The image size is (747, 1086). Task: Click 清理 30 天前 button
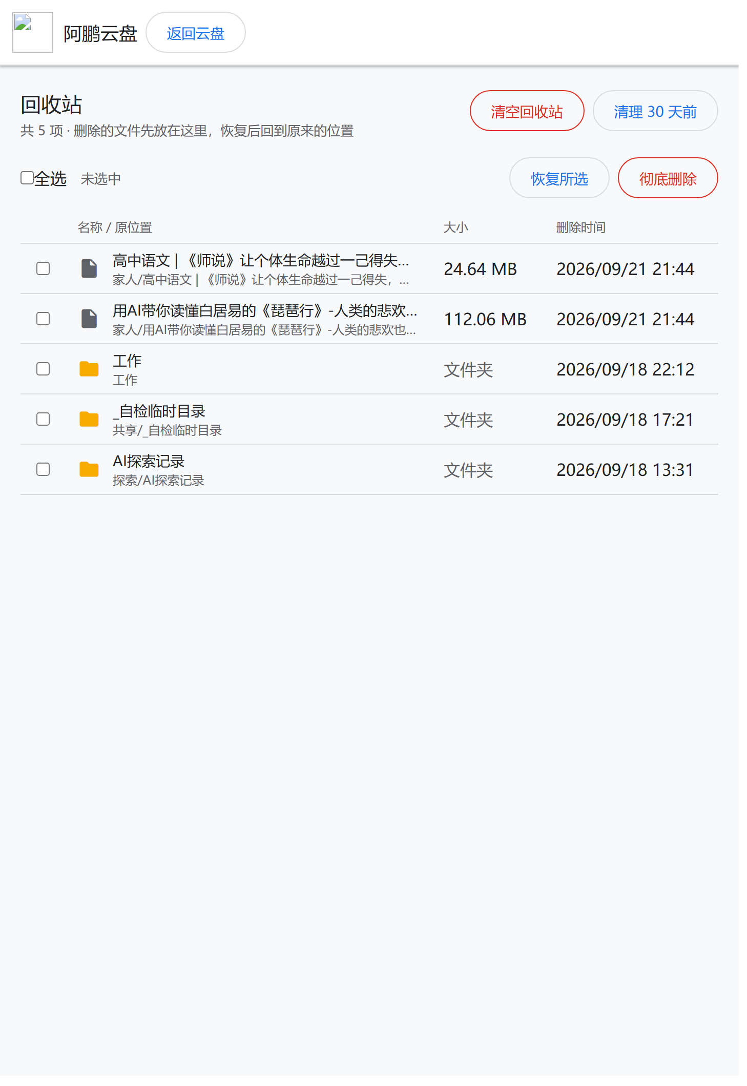pos(655,111)
